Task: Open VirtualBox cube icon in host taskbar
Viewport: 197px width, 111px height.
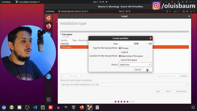Action: click(74, 107)
